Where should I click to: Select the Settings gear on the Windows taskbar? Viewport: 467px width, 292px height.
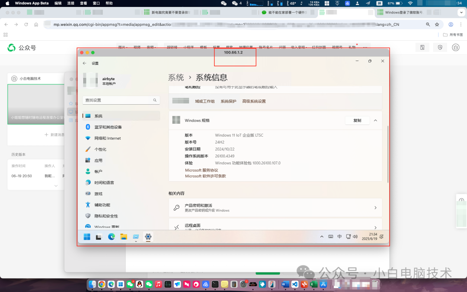pos(148,237)
